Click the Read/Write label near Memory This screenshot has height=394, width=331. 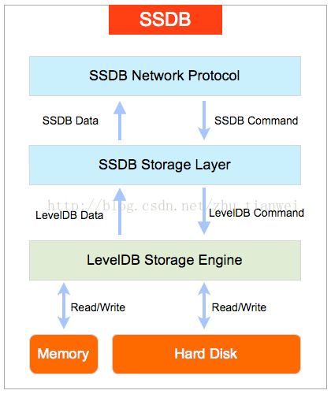coord(98,307)
